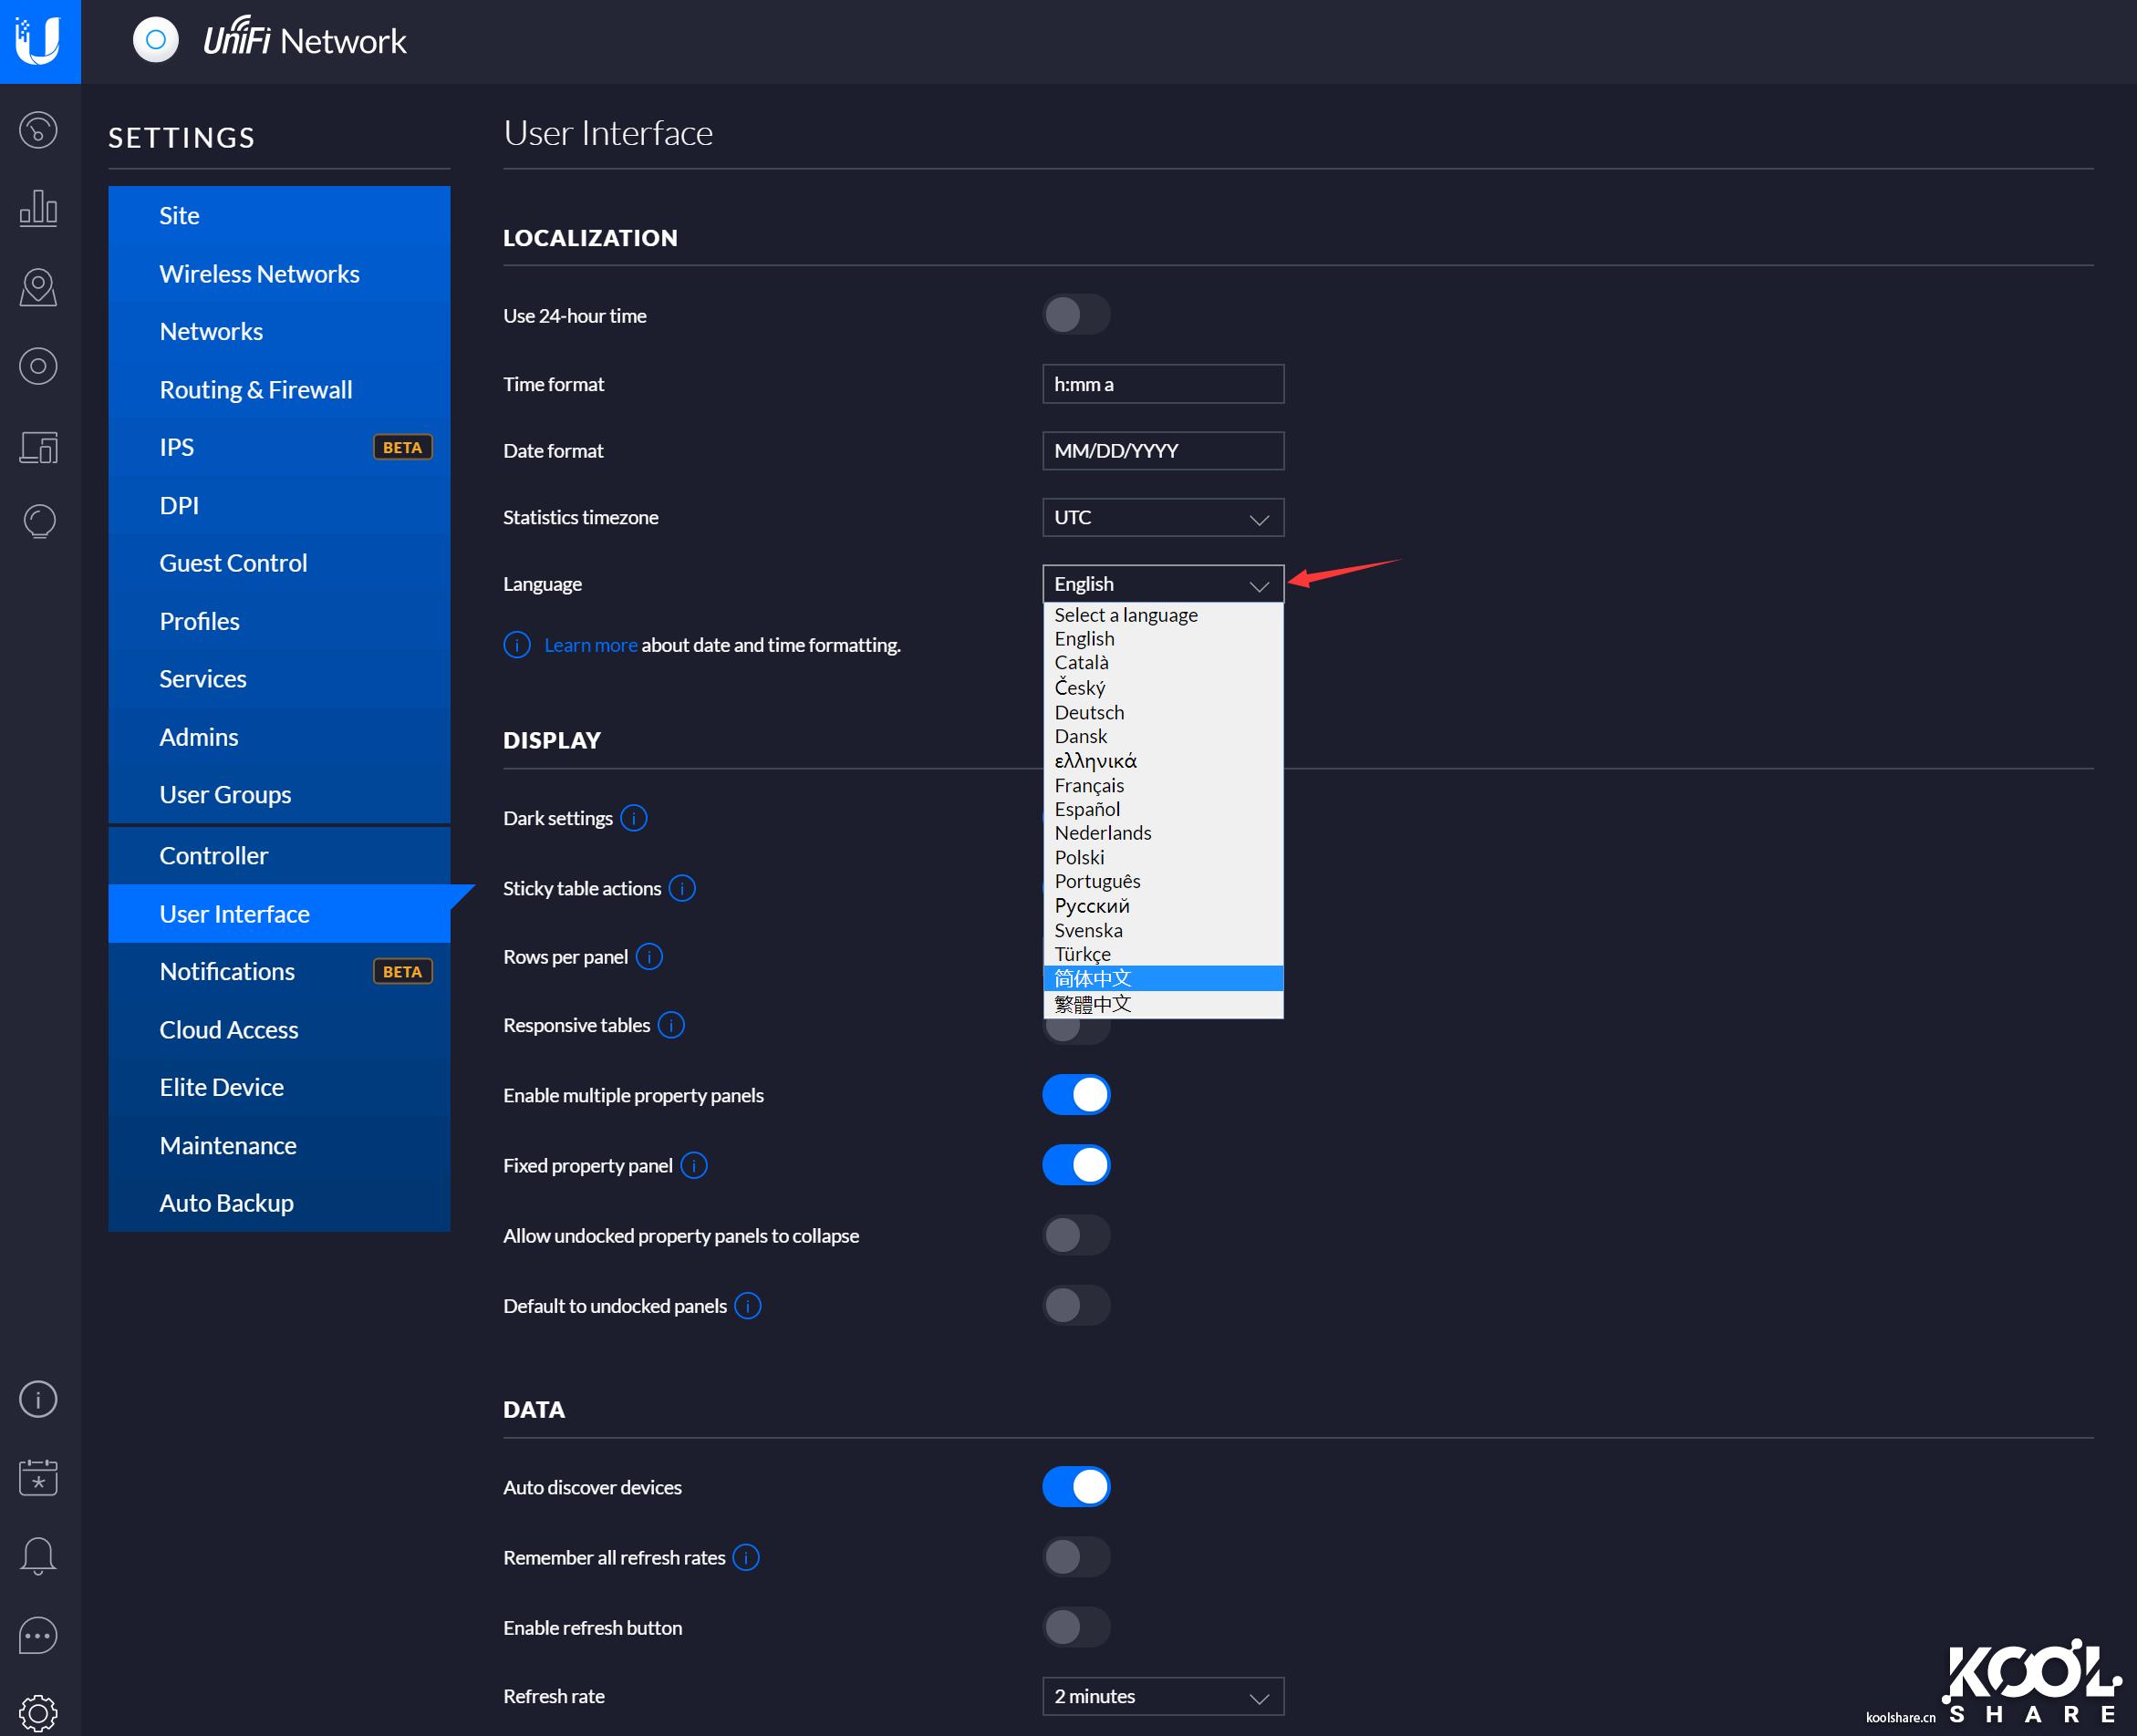Open the Statistics bar chart icon
This screenshot has height=1736, width=2137.
38,208
